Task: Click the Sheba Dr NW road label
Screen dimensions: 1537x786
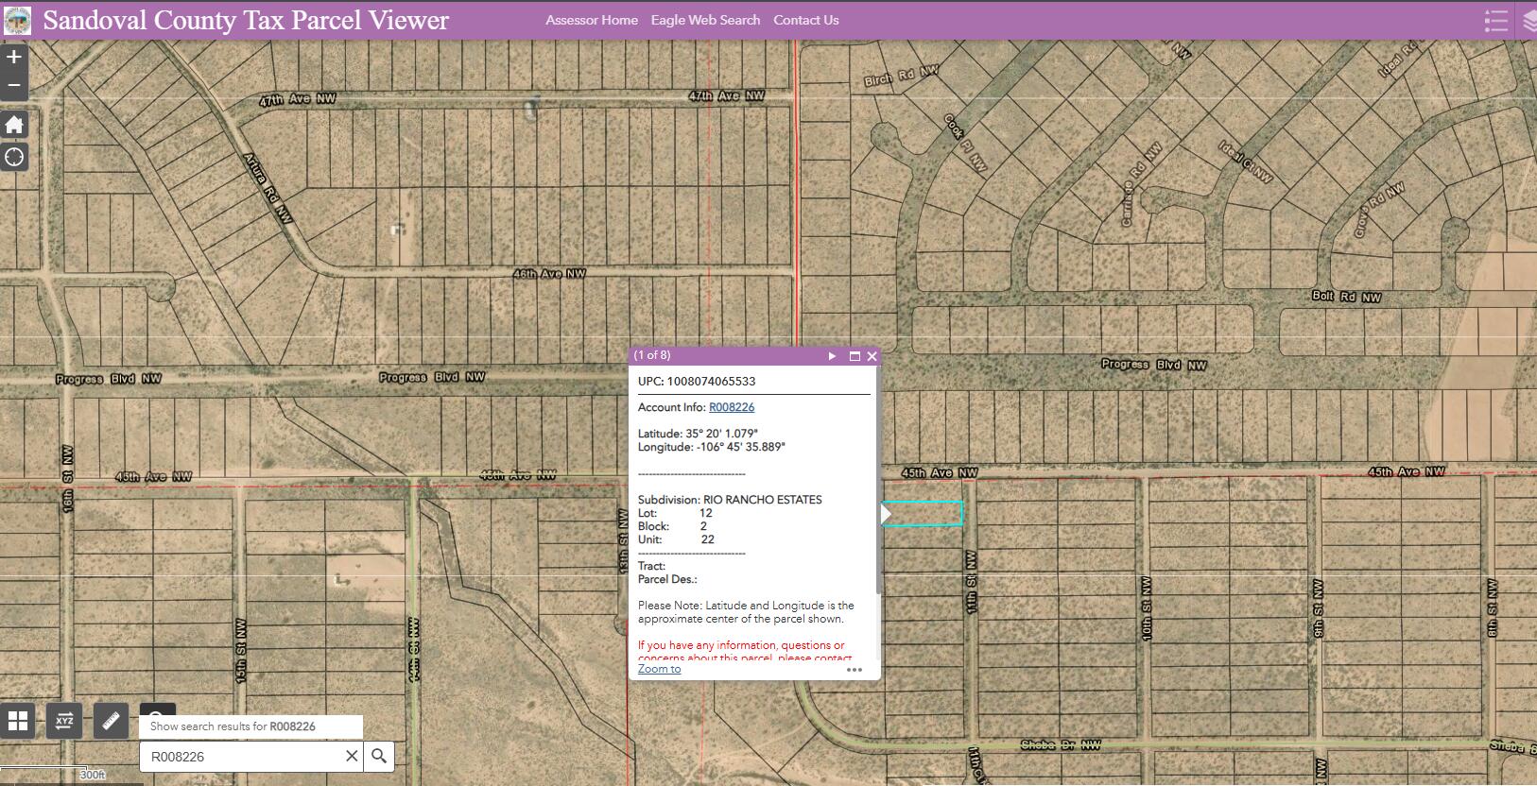Action: [1061, 744]
